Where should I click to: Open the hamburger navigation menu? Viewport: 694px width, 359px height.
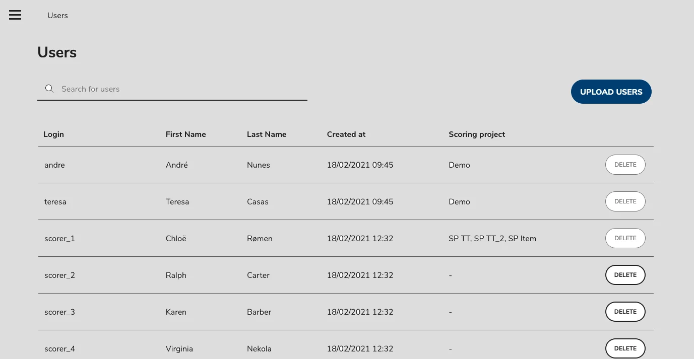coord(15,15)
